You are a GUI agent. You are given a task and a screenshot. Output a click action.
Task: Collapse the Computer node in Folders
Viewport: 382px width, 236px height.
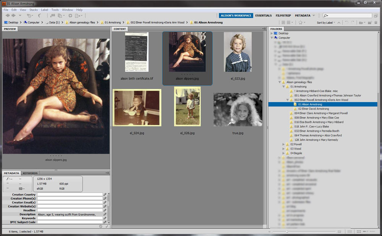pos(272,38)
